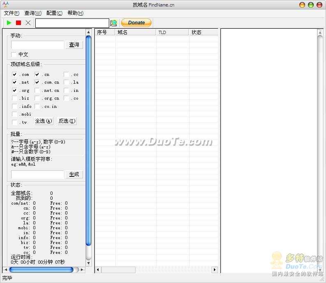
Task: Enable the .co.in suffix checkbox
Action: (x=37, y=106)
